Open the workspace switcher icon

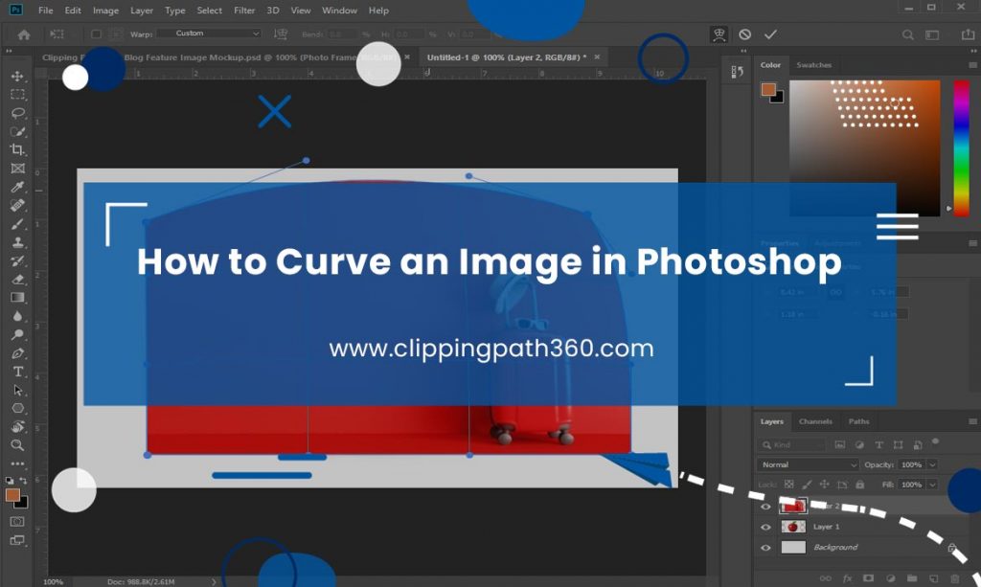(932, 35)
